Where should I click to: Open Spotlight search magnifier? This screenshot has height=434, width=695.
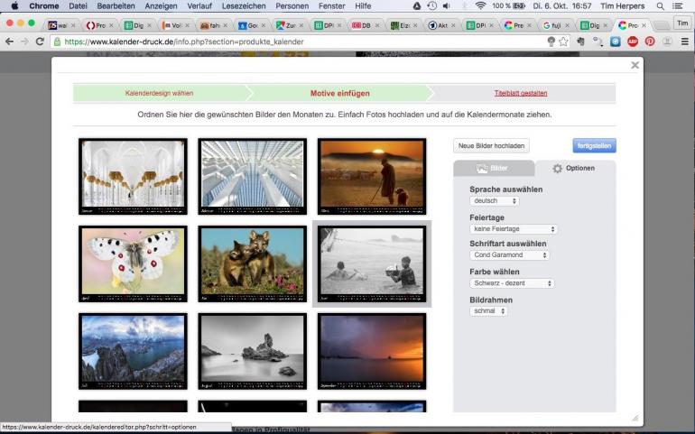(x=661, y=5)
